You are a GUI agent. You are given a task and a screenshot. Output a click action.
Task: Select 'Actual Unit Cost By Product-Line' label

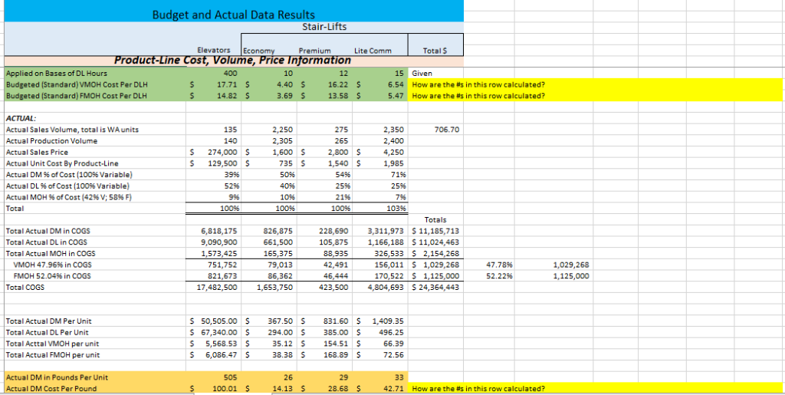[62, 163]
